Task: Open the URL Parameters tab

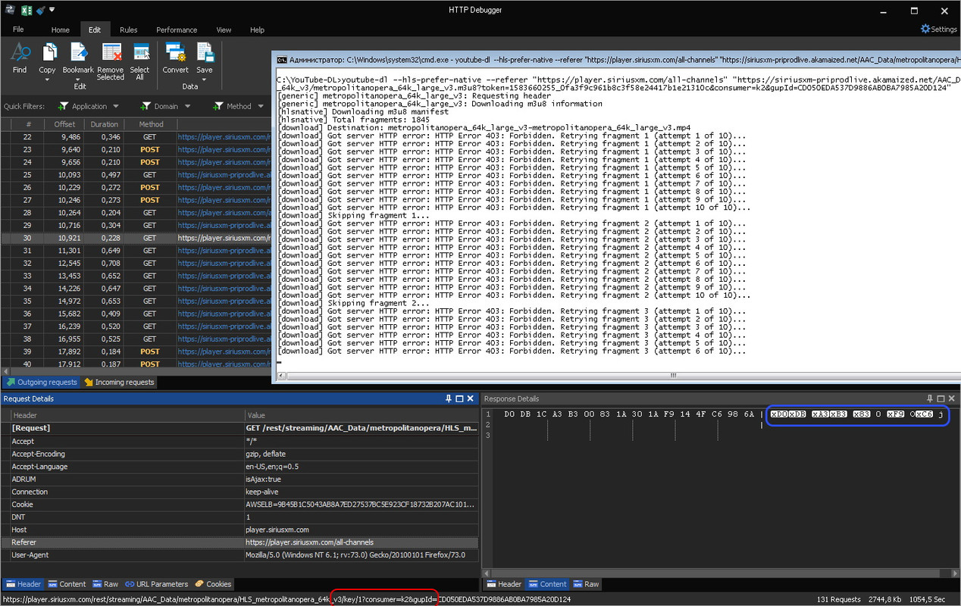Action: [x=156, y=584]
